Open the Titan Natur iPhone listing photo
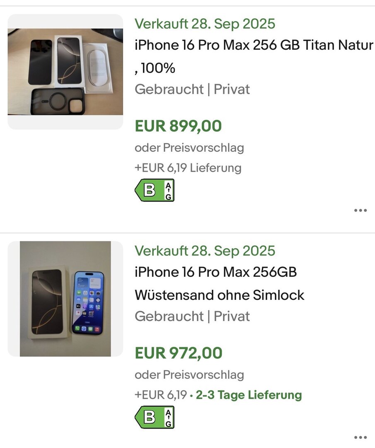 click(x=65, y=72)
